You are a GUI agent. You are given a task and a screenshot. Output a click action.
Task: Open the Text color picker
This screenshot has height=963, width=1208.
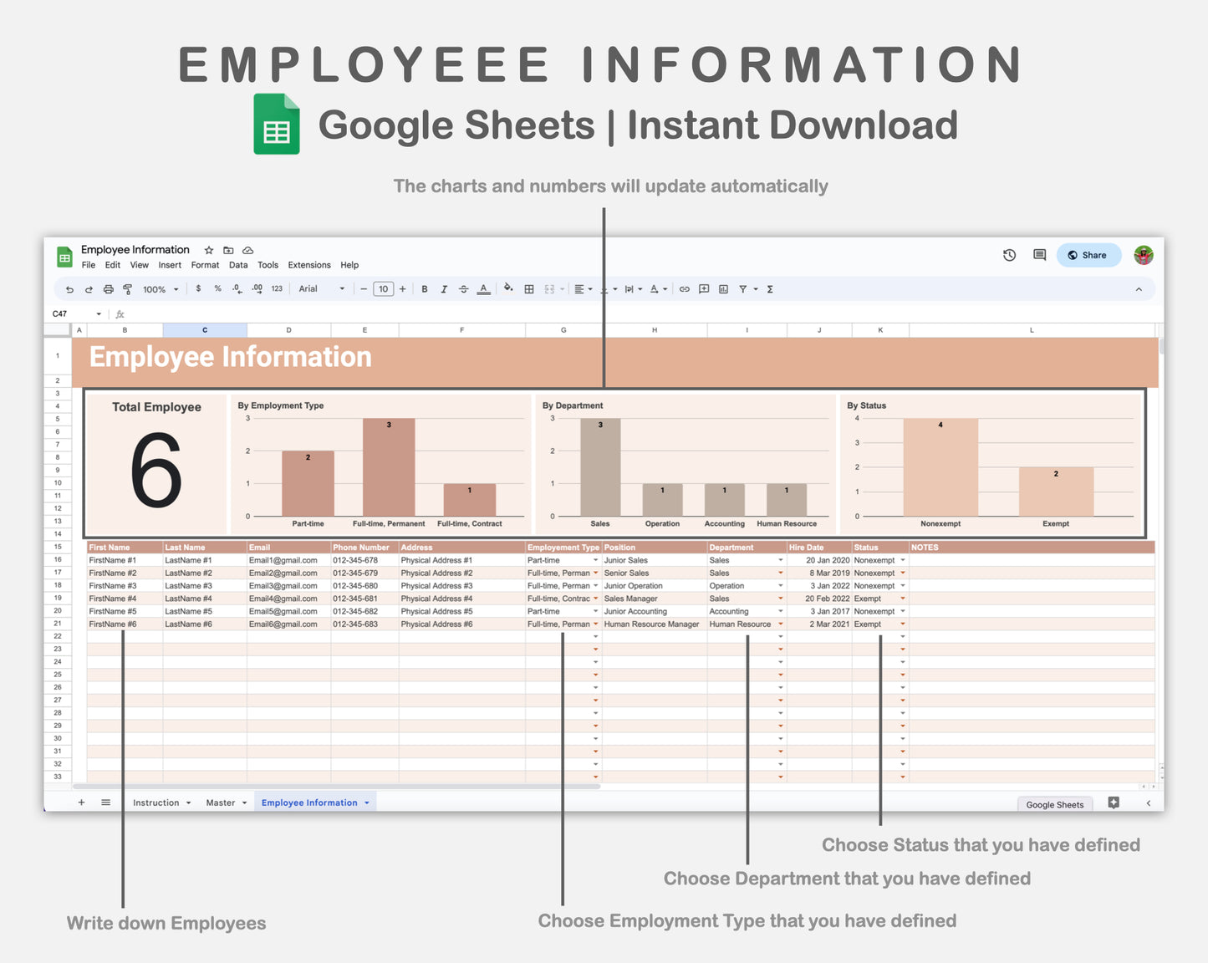[483, 288]
